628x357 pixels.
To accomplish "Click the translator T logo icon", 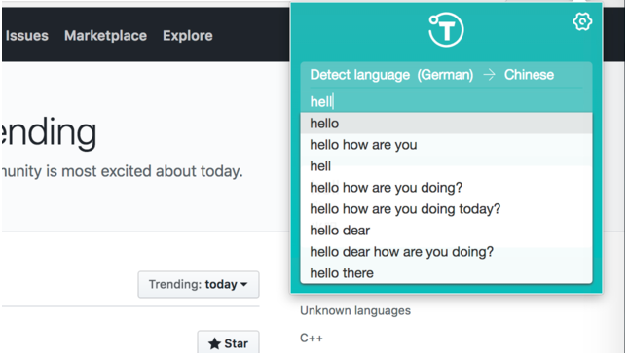I will (x=446, y=29).
